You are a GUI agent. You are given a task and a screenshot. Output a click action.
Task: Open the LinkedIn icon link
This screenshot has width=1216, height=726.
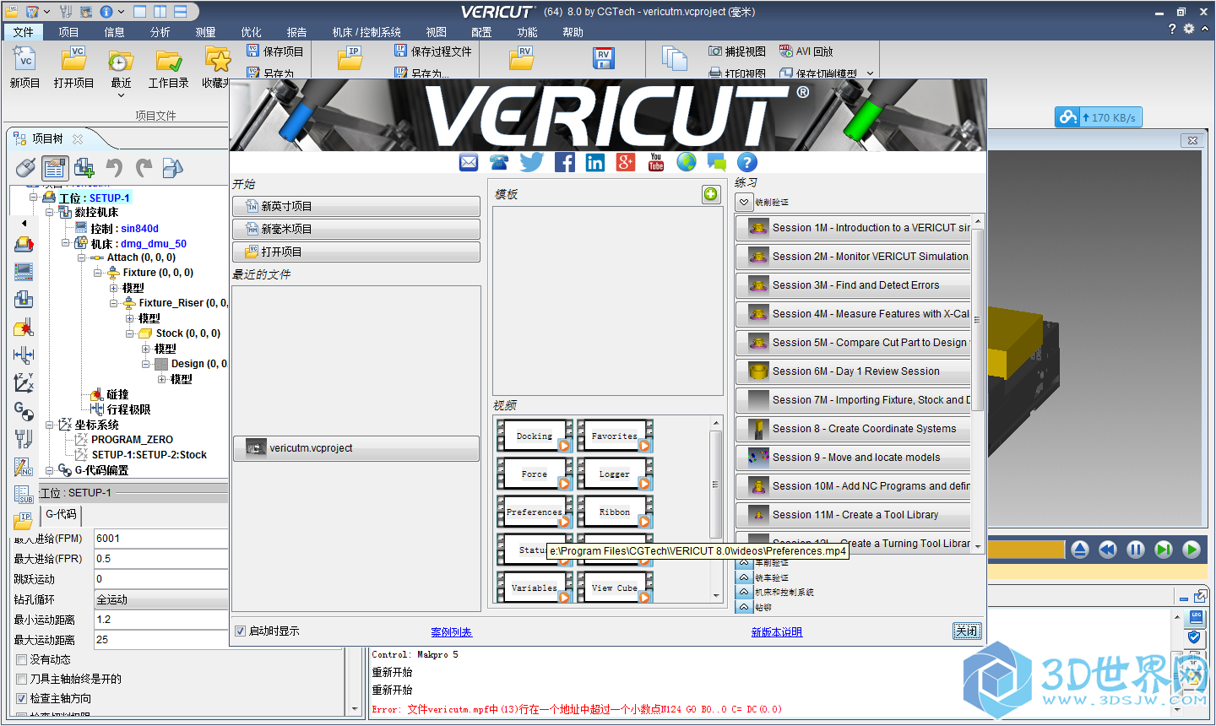595,162
